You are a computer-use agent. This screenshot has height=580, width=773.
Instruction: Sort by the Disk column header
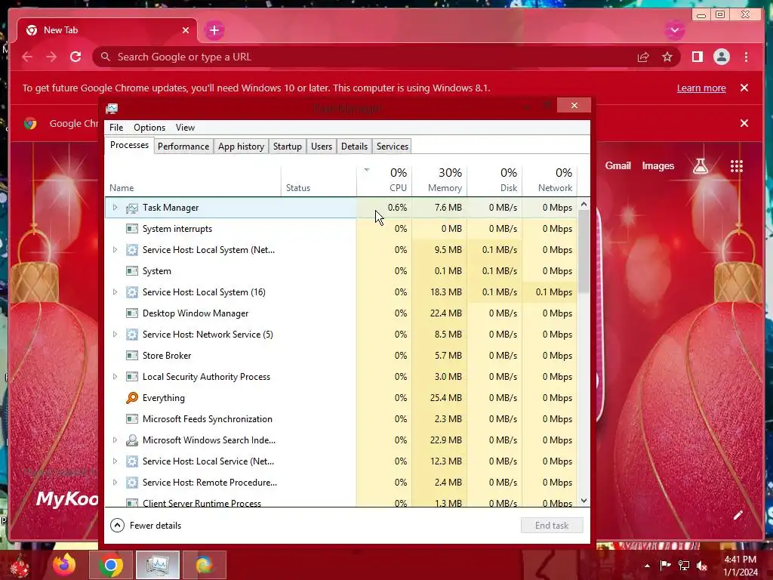[495, 180]
